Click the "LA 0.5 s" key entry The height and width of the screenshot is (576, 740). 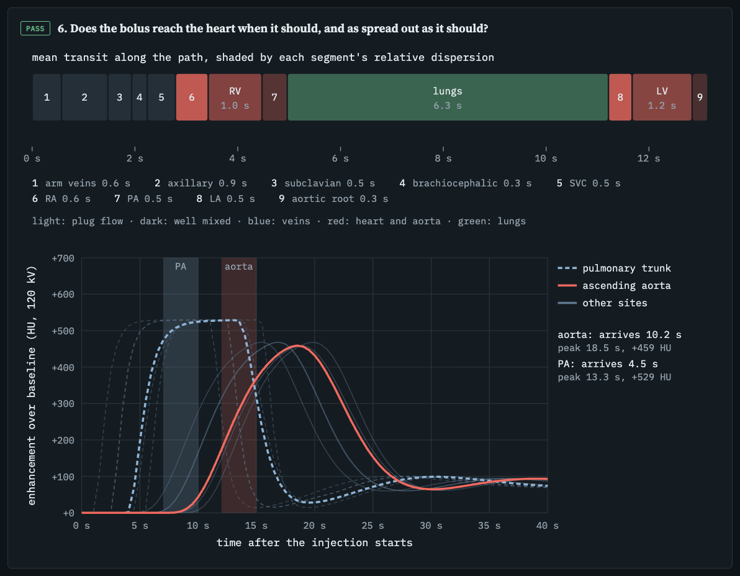click(225, 199)
